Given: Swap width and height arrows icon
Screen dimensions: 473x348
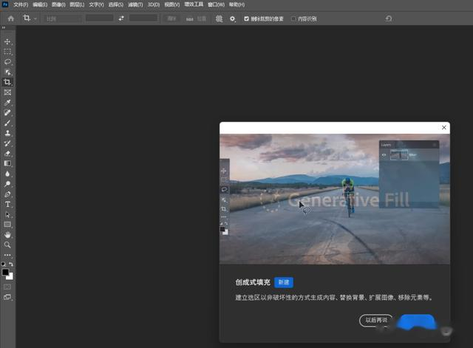Looking at the screenshot, I should coord(121,18).
